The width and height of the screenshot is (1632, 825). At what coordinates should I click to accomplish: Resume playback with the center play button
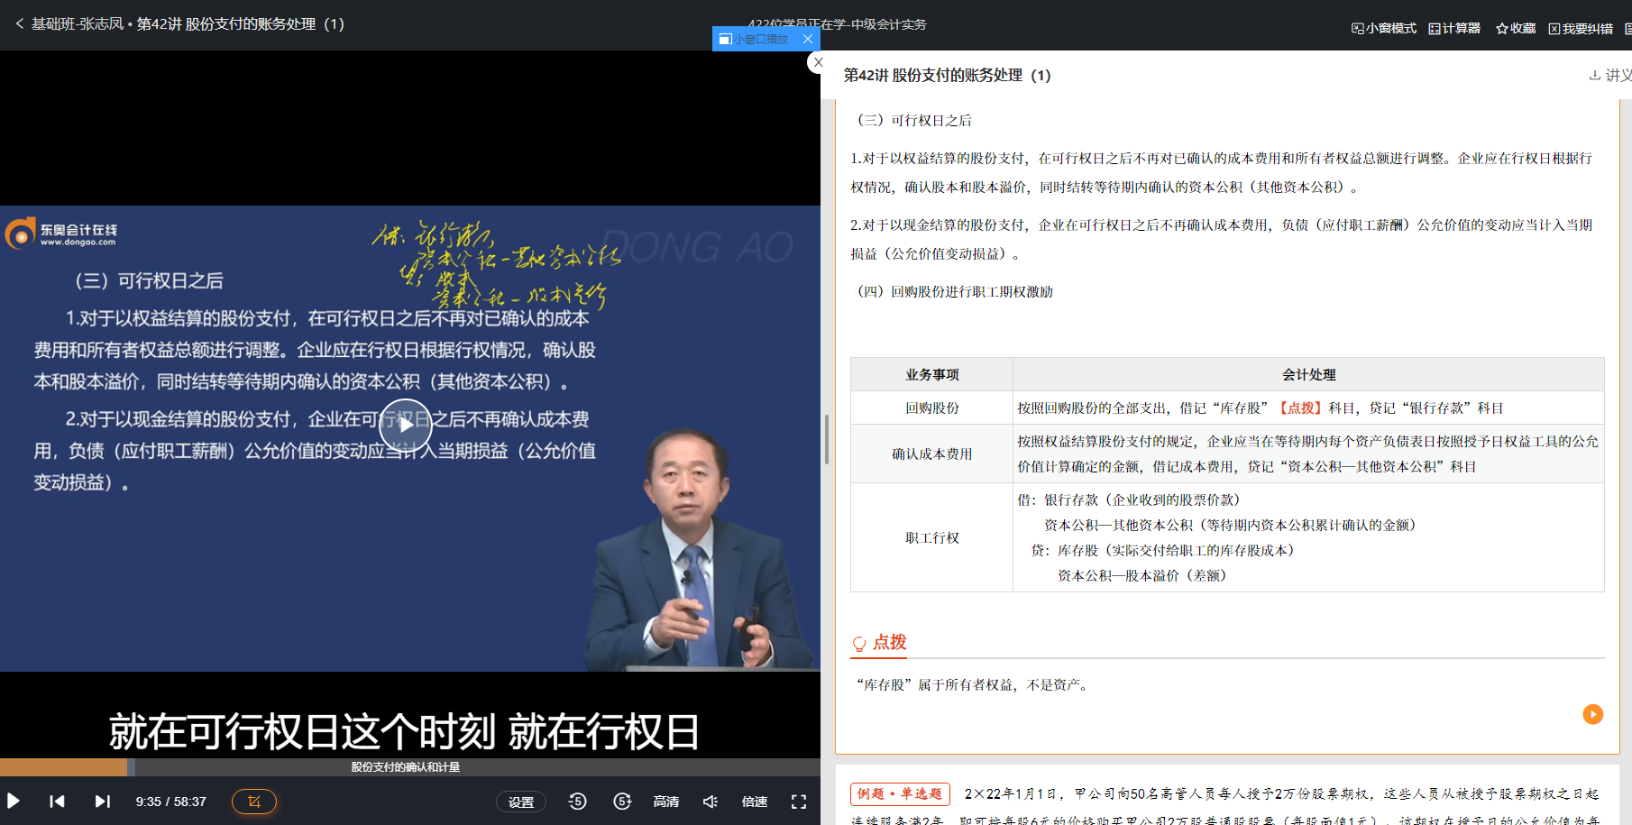(x=404, y=426)
